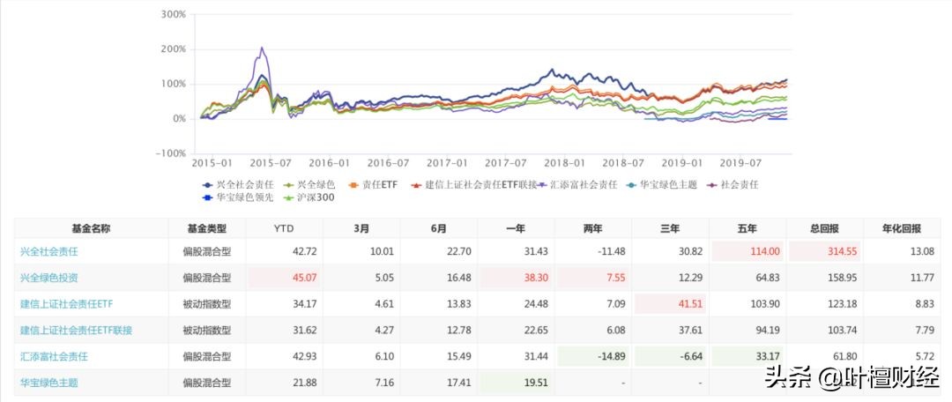Click 汇添富社会责任 legend icon
The width and height of the screenshot is (952, 402).
click(x=541, y=184)
